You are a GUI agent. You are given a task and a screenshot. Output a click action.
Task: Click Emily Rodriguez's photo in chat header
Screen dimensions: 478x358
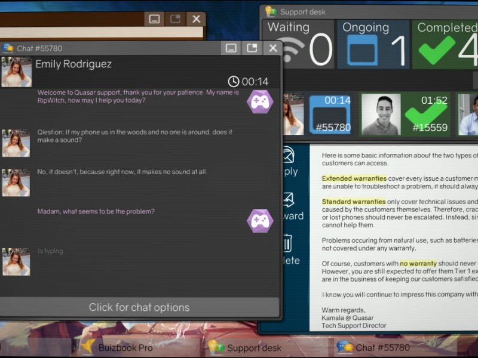[16, 72]
